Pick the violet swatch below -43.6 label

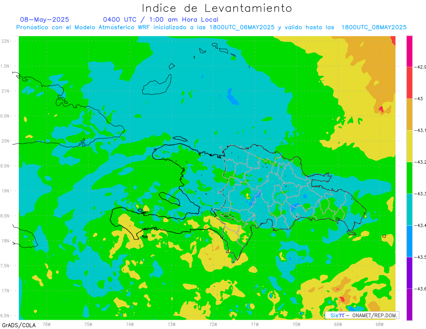click(x=409, y=304)
